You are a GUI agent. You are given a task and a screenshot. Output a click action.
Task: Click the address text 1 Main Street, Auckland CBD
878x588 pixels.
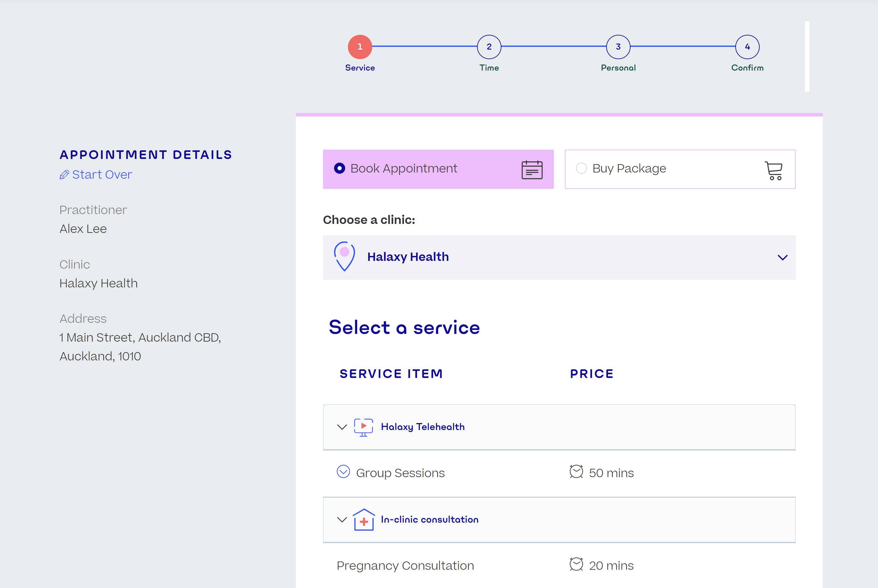coord(140,338)
